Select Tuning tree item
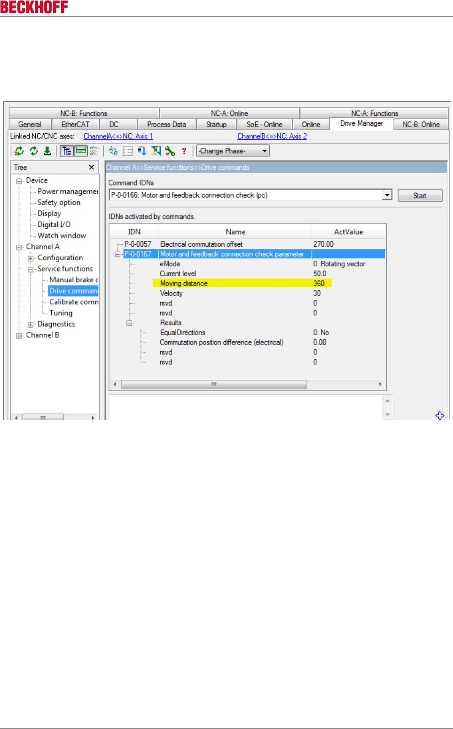Viewport: 453px width, 729px height. coord(61,313)
